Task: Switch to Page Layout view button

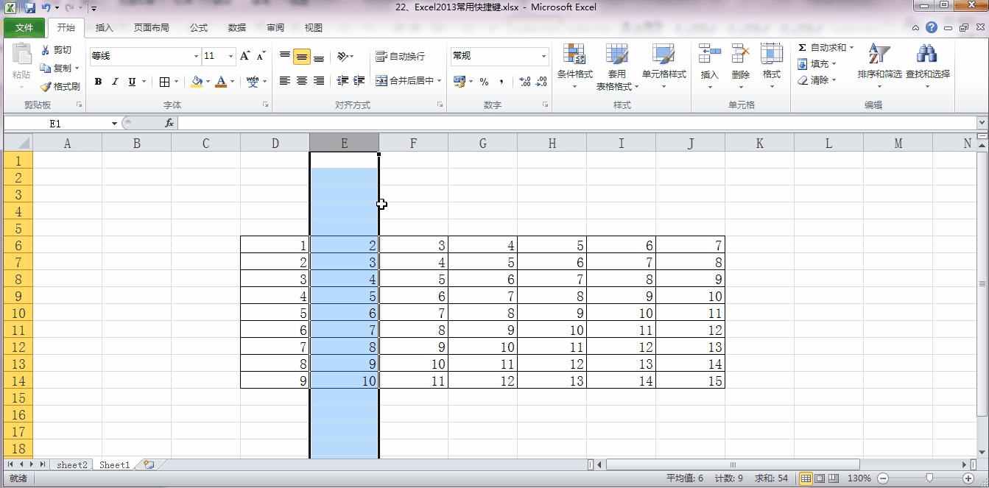Action: point(820,478)
